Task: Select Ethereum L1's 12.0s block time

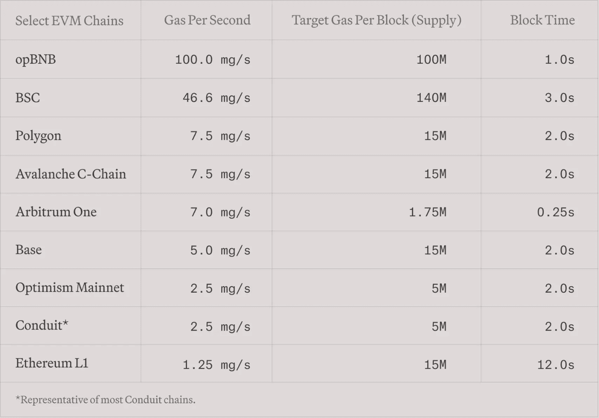Action: pos(555,365)
